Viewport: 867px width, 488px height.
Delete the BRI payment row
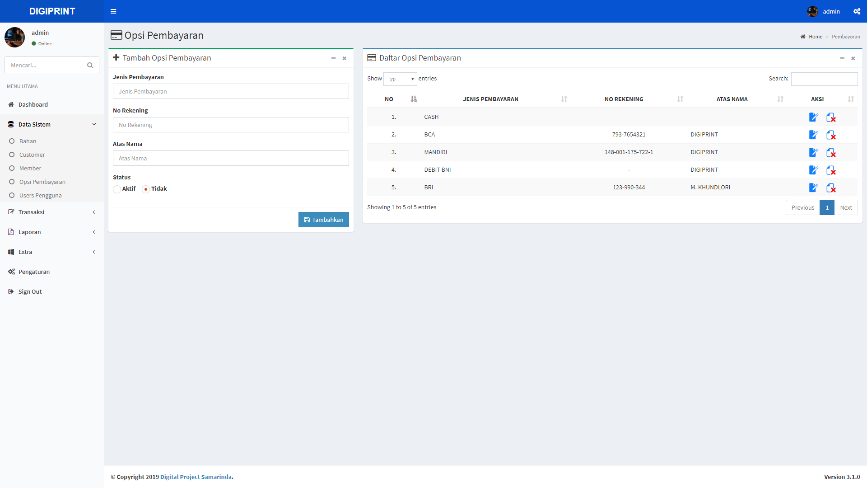coord(831,188)
